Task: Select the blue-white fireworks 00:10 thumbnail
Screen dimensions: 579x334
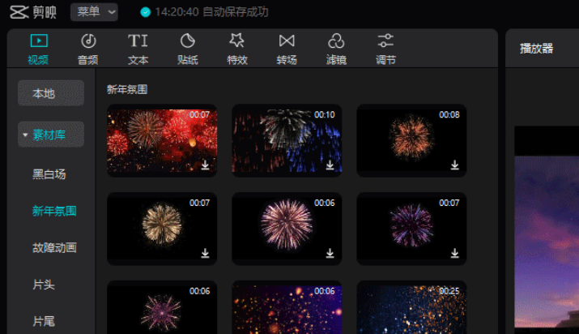Action: 287,140
